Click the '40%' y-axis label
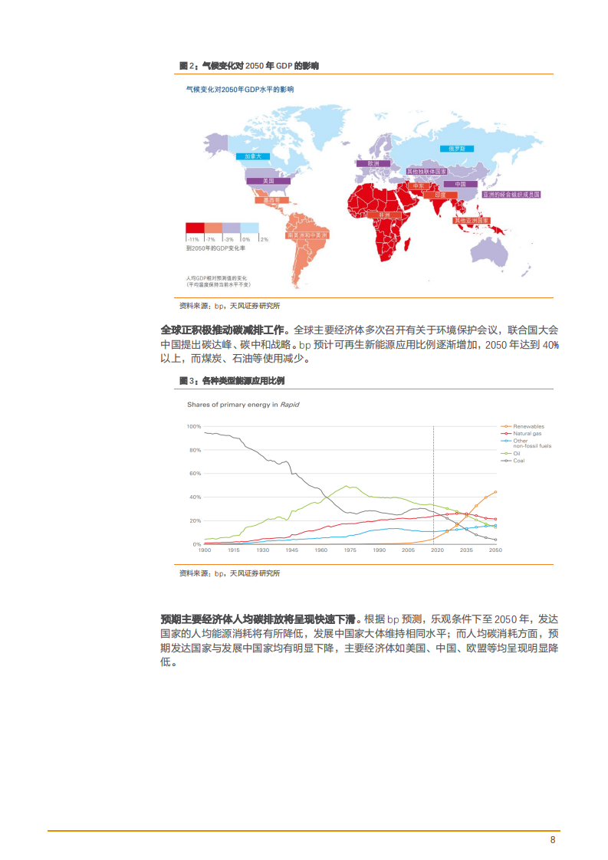The height and width of the screenshot is (860, 608). (x=196, y=497)
